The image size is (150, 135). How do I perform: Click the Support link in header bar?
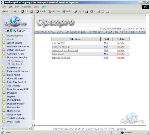[x=133, y=32]
